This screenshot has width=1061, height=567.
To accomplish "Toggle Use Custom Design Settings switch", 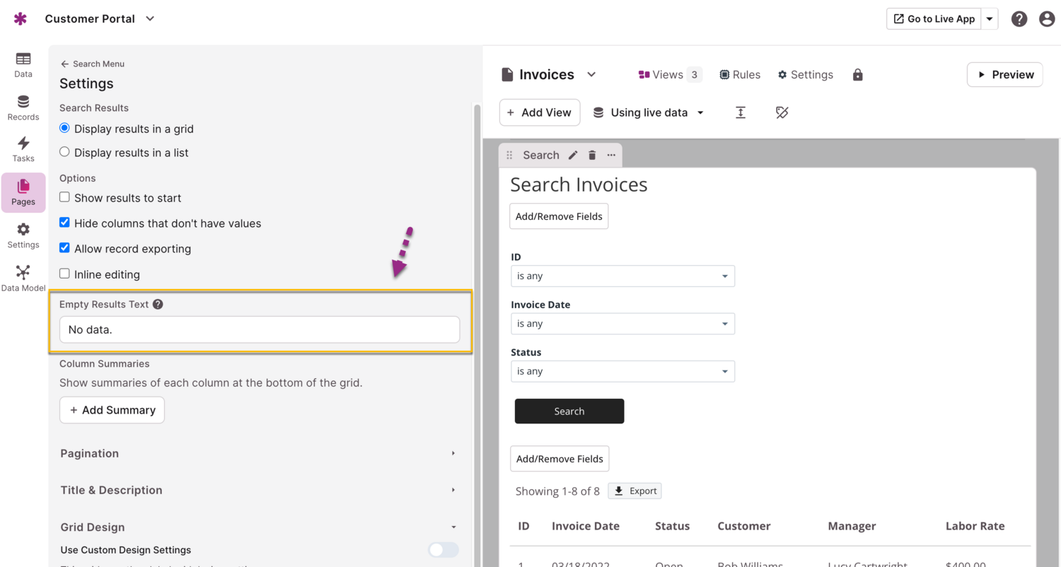I will (x=443, y=550).
